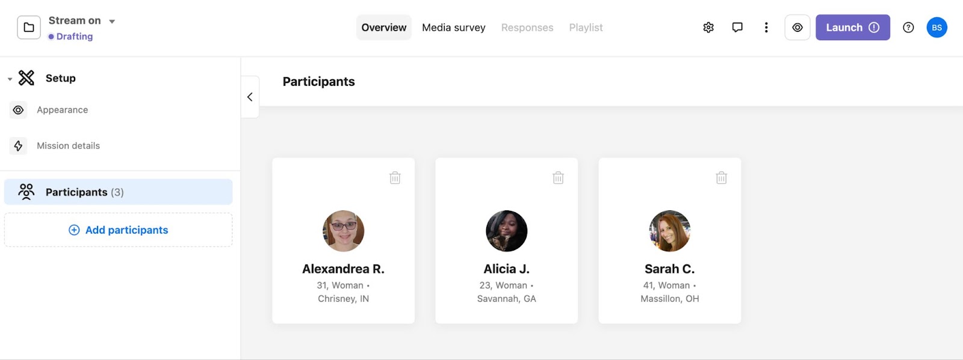The width and height of the screenshot is (963, 360).
Task: Toggle preview with the eye button
Action: (797, 28)
